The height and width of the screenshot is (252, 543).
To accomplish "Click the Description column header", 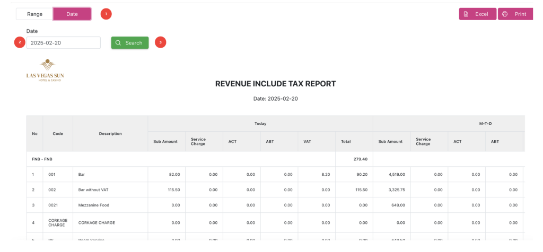I will click(110, 133).
